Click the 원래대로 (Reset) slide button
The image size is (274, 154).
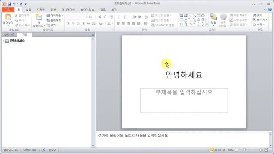[x=54, y=20]
